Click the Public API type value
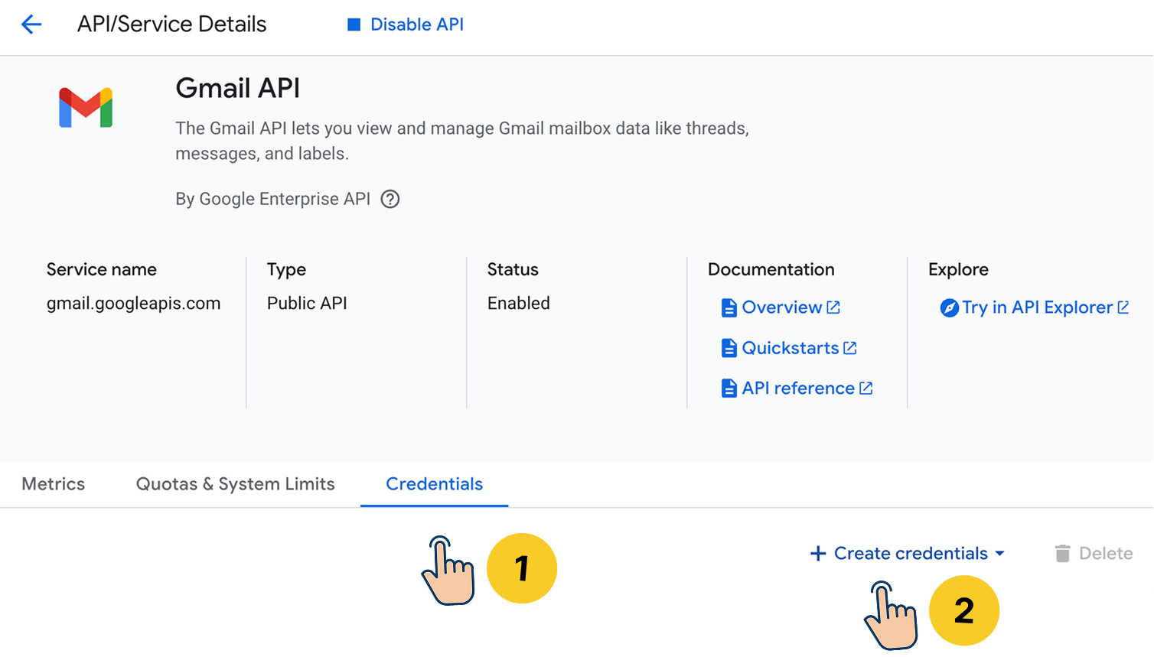Screen dimensions: 1154x657 point(307,303)
